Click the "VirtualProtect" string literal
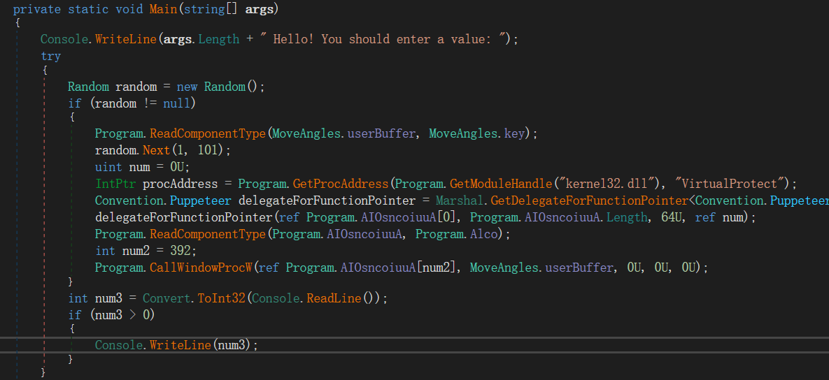829x380 pixels. pos(731,184)
